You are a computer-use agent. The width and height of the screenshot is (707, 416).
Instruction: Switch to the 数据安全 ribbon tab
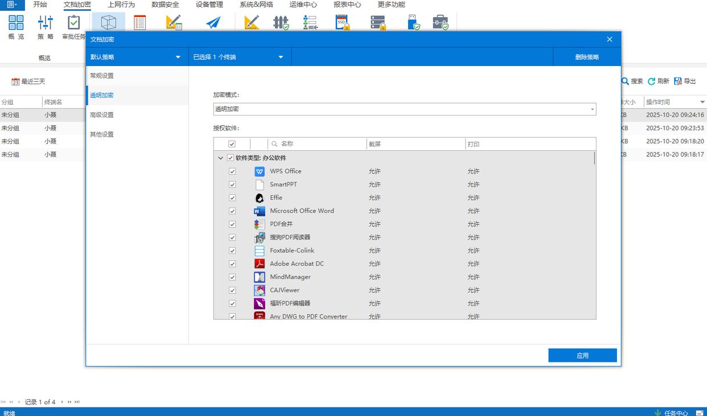click(x=165, y=5)
